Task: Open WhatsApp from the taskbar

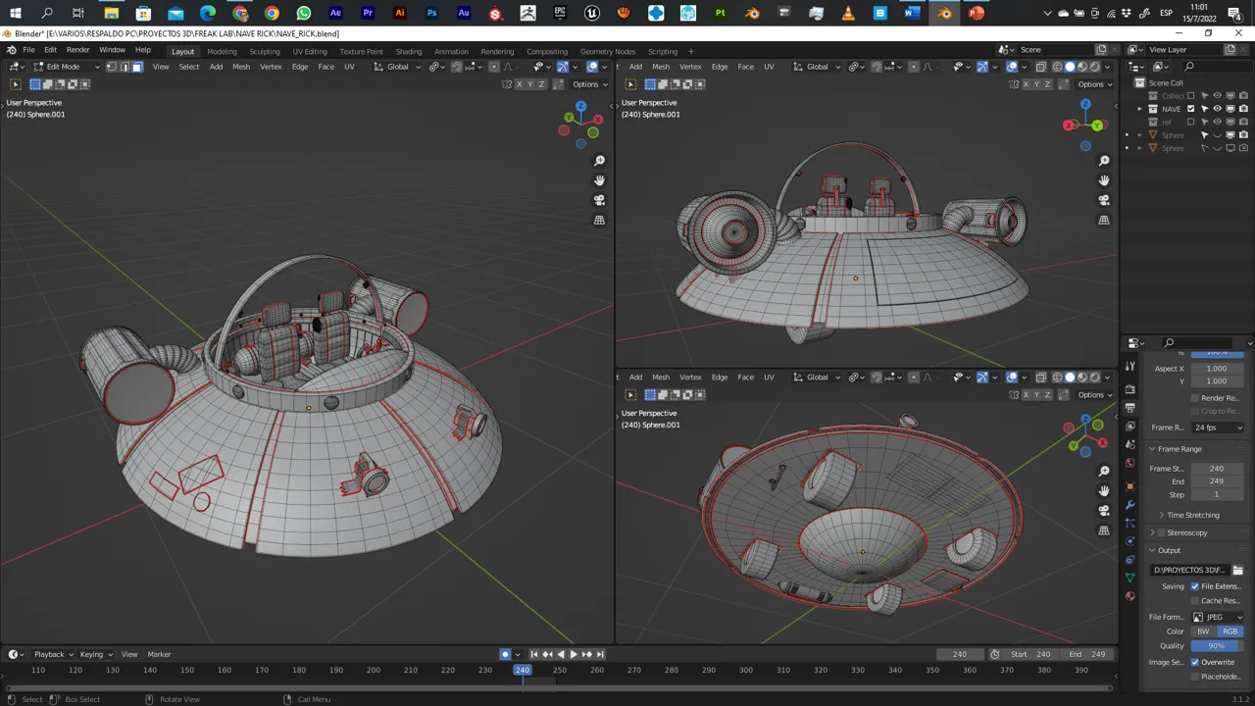Action: 304,13
